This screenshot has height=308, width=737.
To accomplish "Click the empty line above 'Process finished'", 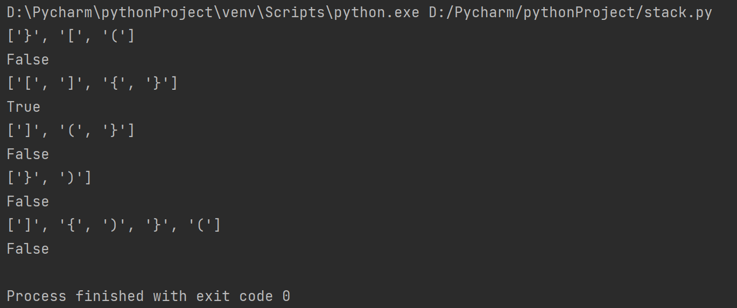I will point(368,273).
